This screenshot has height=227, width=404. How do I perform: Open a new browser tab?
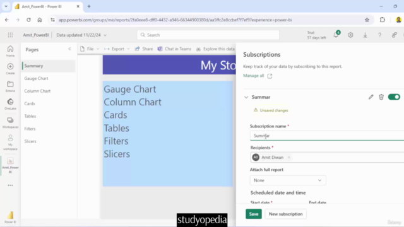[x=89, y=6]
